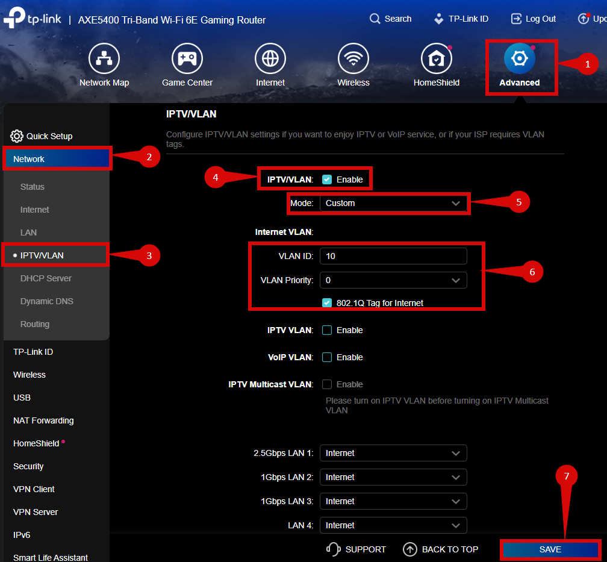
Task: Open the Network Map icon
Action: tap(104, 58)
